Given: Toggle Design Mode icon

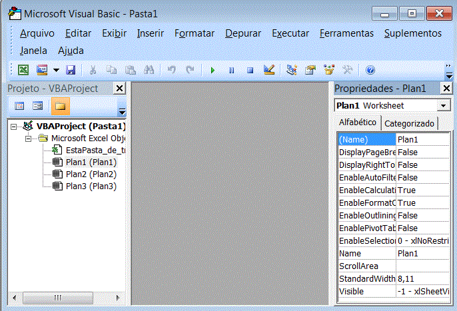Looking at the screenshot, I should (268, 70).
